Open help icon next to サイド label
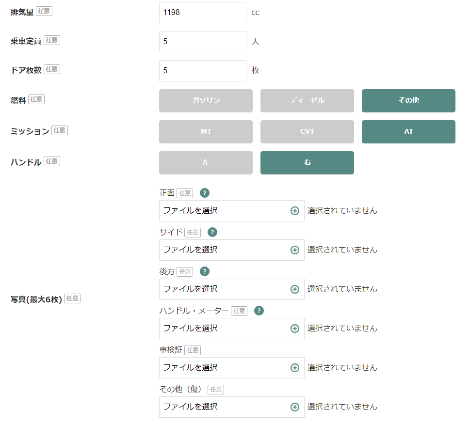The width and height of the screenshot is (470, 424). coord(212,232)
